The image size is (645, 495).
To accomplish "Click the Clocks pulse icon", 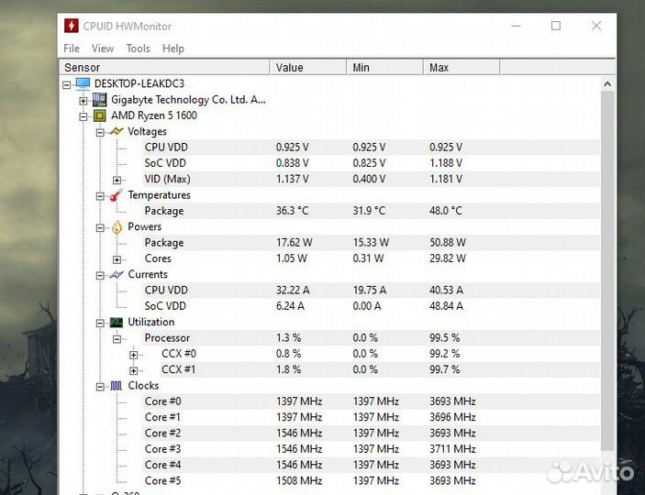I will point(116,386).
